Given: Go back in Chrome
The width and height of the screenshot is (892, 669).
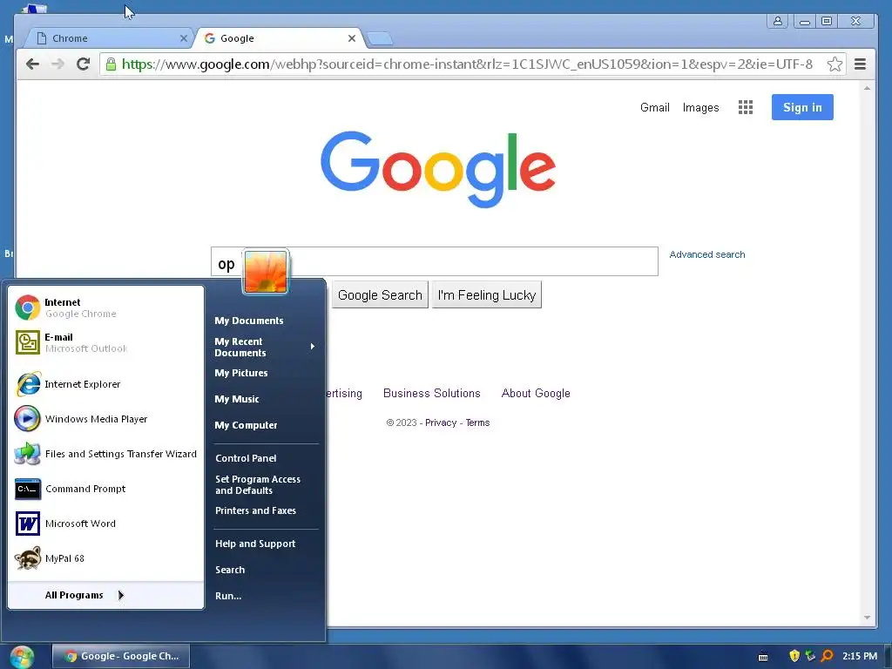Looking at the screenshot, I should [33, 64].
